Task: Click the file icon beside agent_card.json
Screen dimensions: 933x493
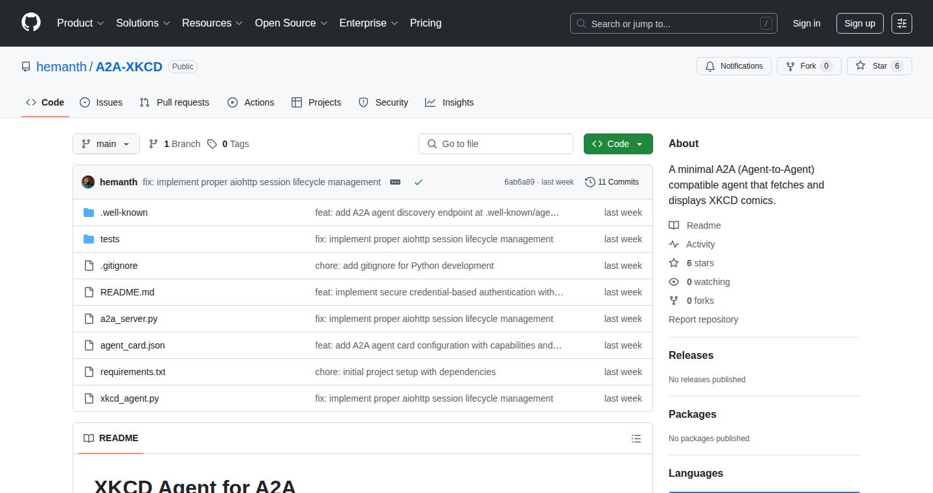Action: coord(89,345)
